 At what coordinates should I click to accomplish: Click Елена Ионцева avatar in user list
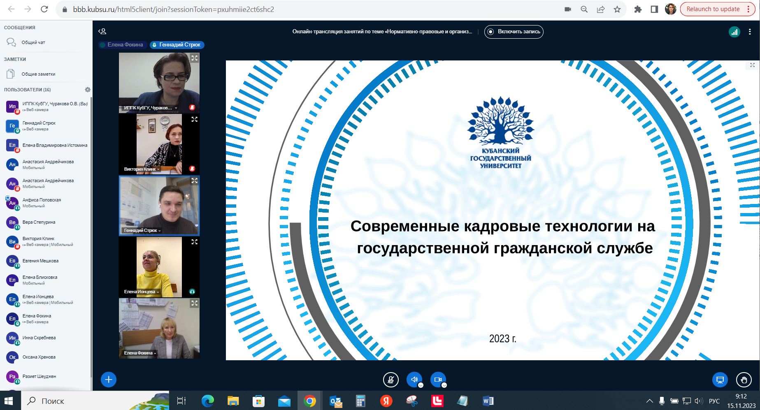tap(12, 299)
